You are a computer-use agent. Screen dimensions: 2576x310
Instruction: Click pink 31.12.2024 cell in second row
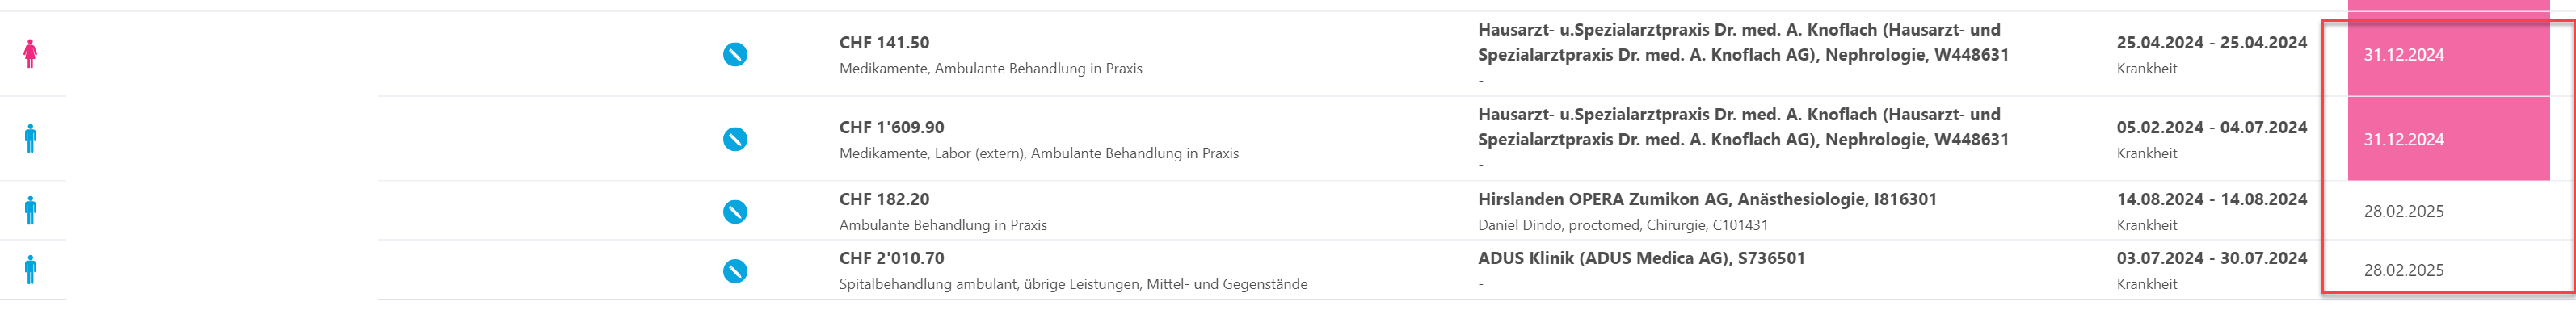pyautogui.click(x=2448, y=139)
